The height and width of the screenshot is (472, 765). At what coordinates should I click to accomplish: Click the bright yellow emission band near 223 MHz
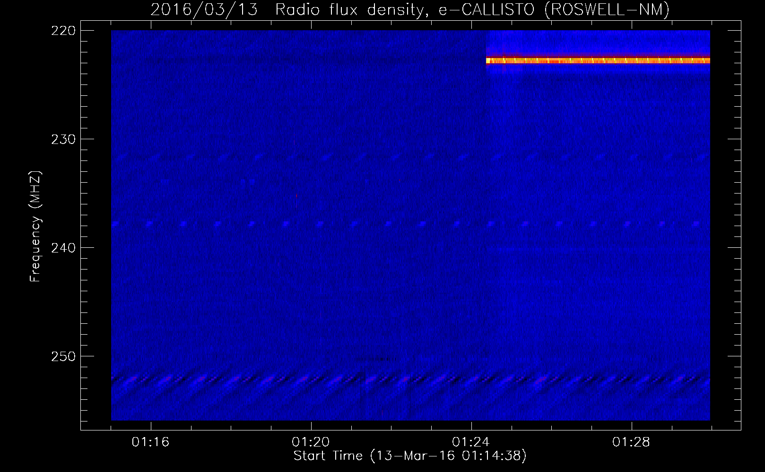point(598,60)
